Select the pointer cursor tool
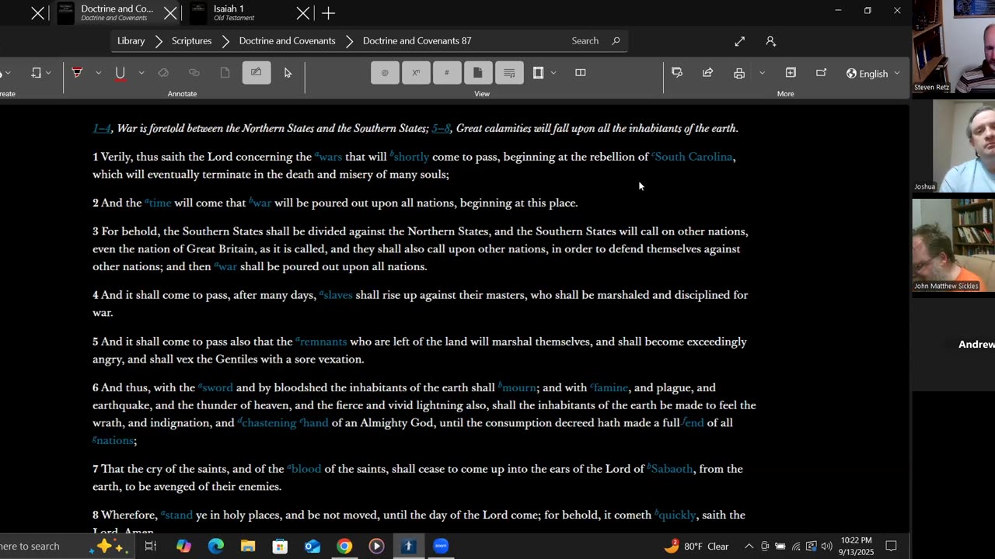 288,73
